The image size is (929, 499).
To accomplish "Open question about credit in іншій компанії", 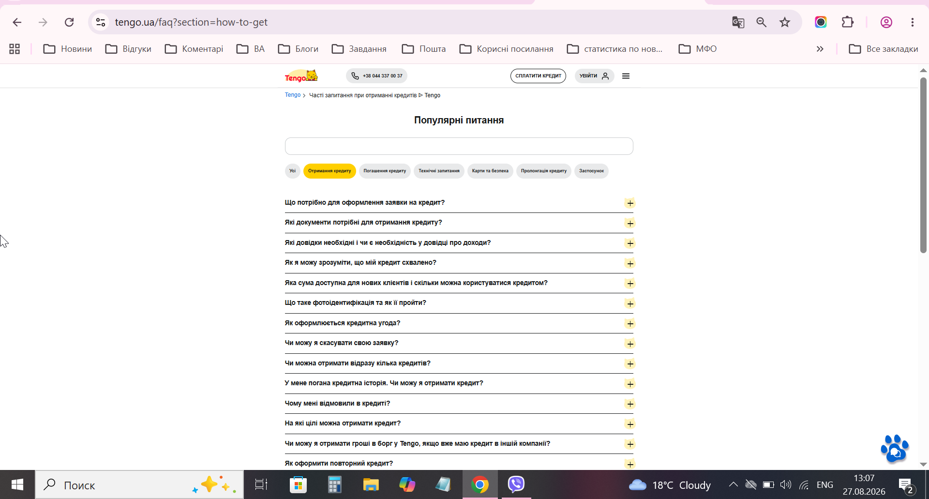I will click(x=459, y=444).
